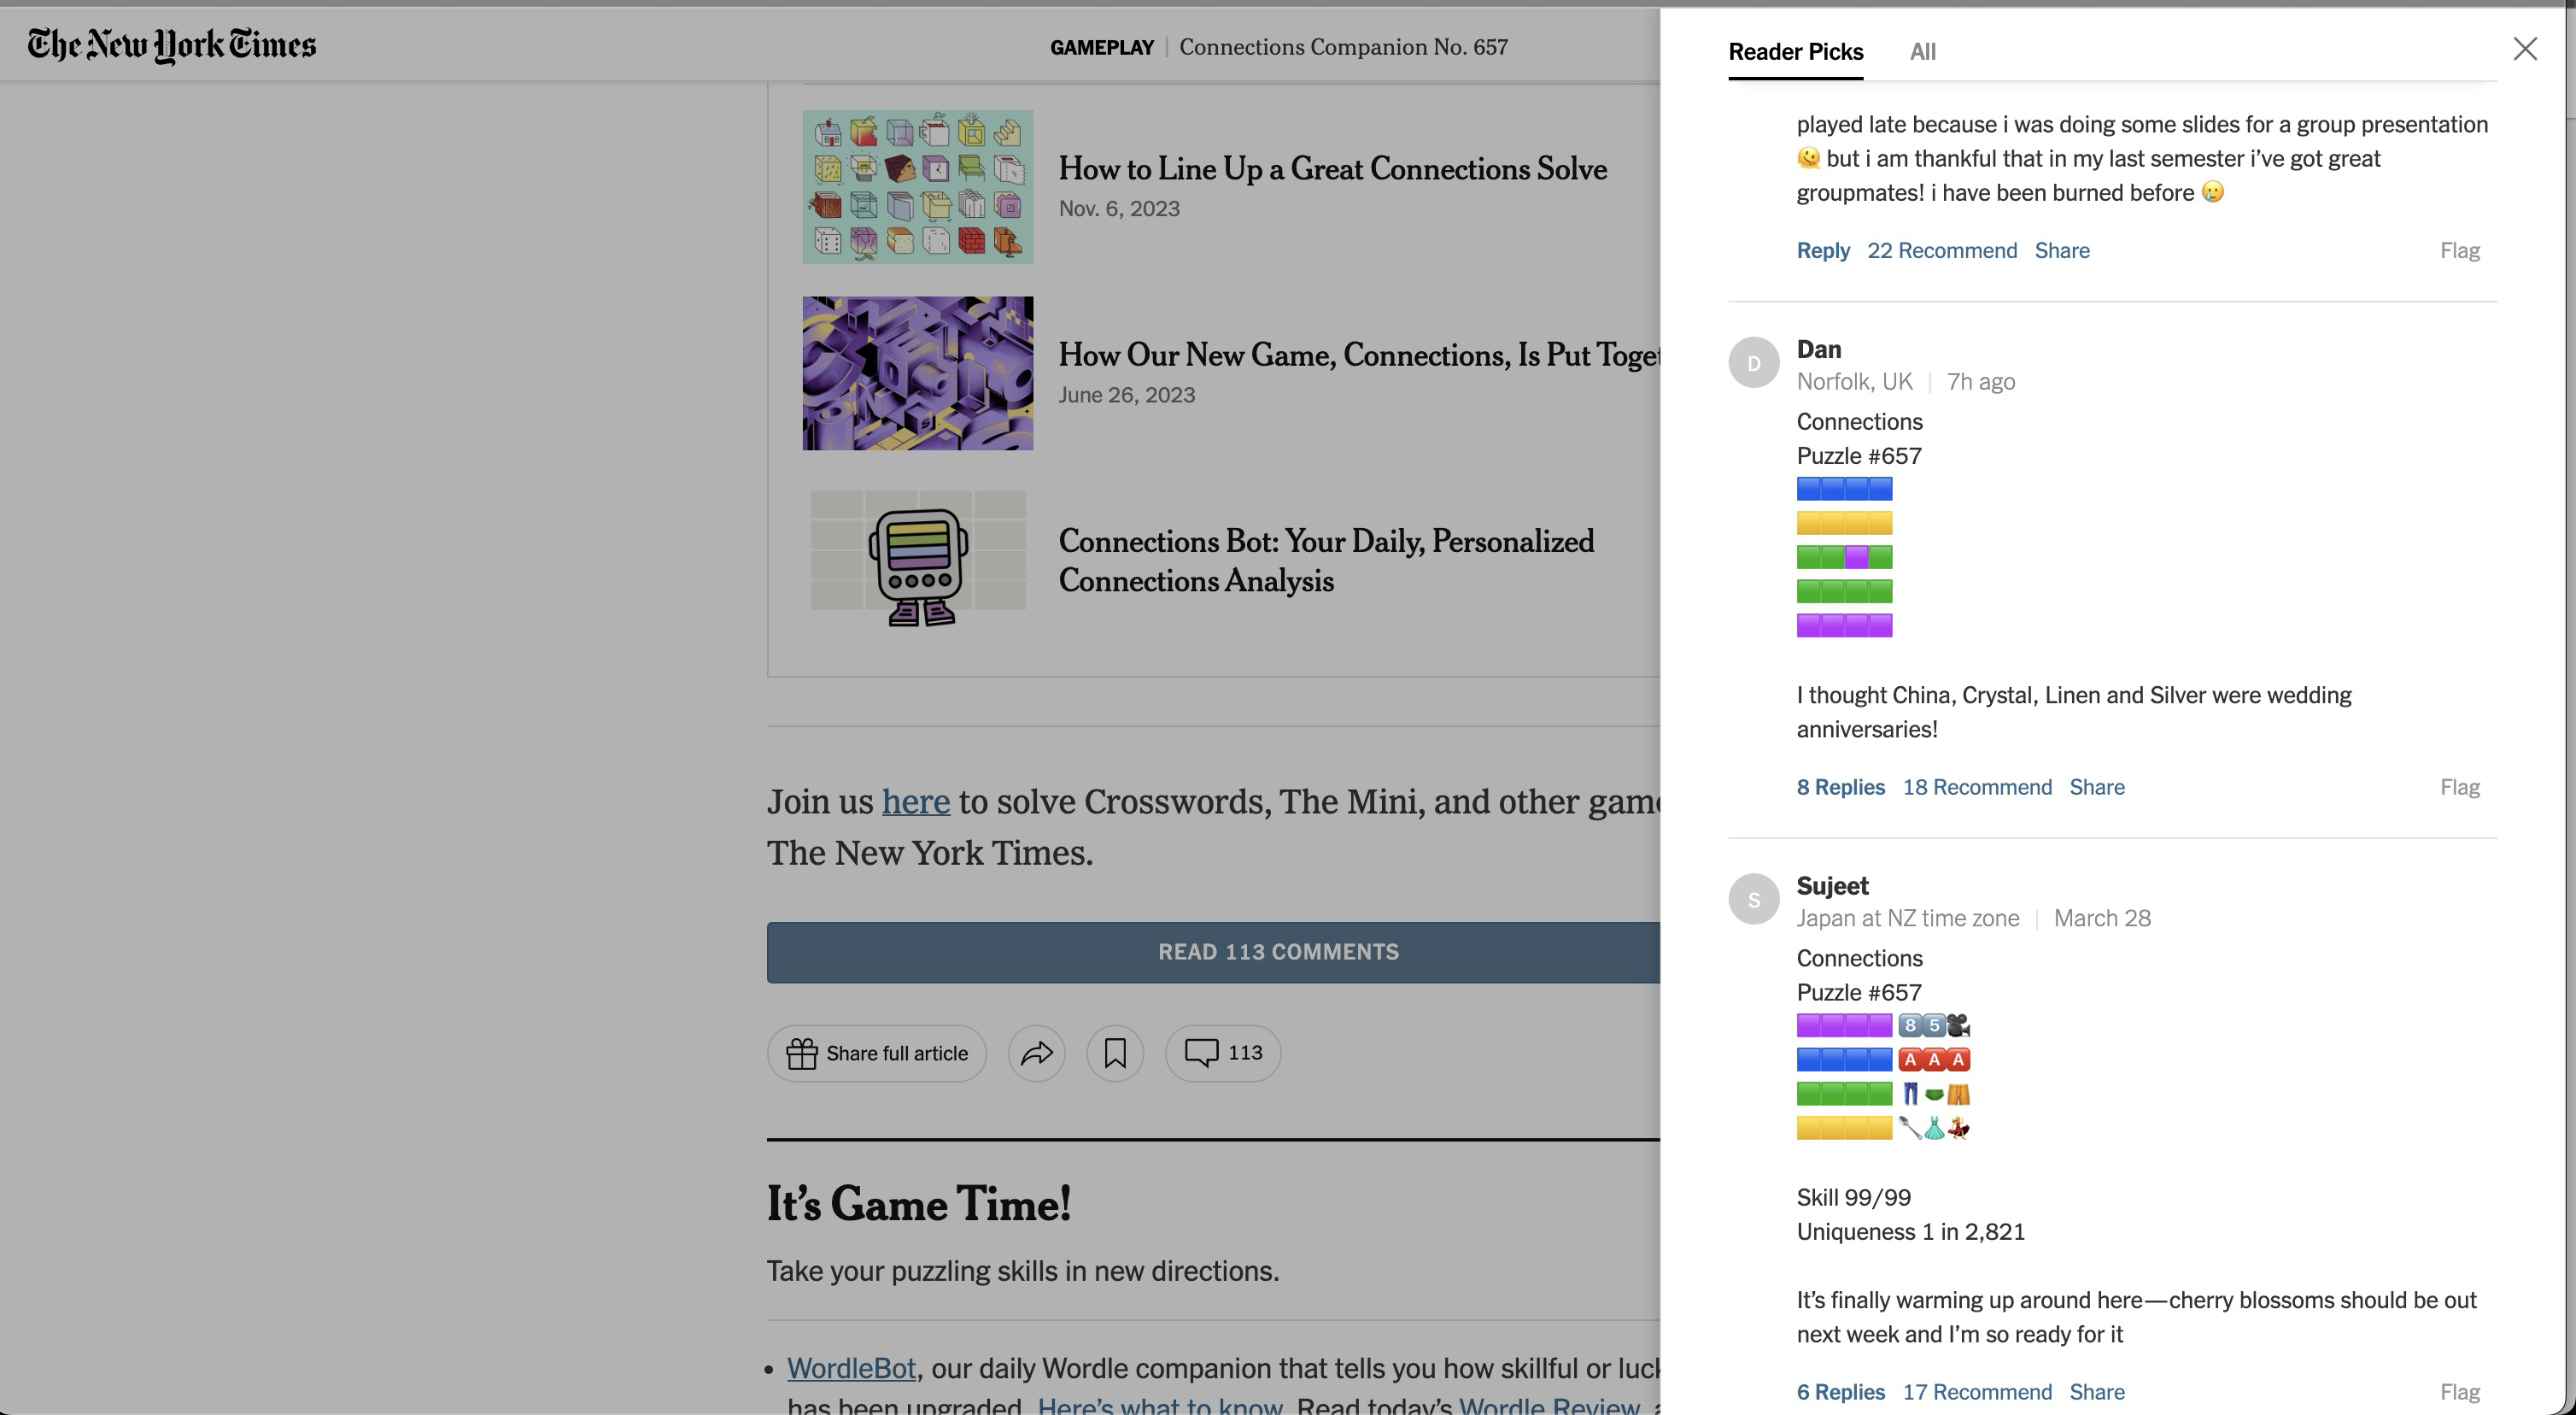Click commenter name Dan
This screenshot has height=1415, width=2576.
coord(1819,349)
